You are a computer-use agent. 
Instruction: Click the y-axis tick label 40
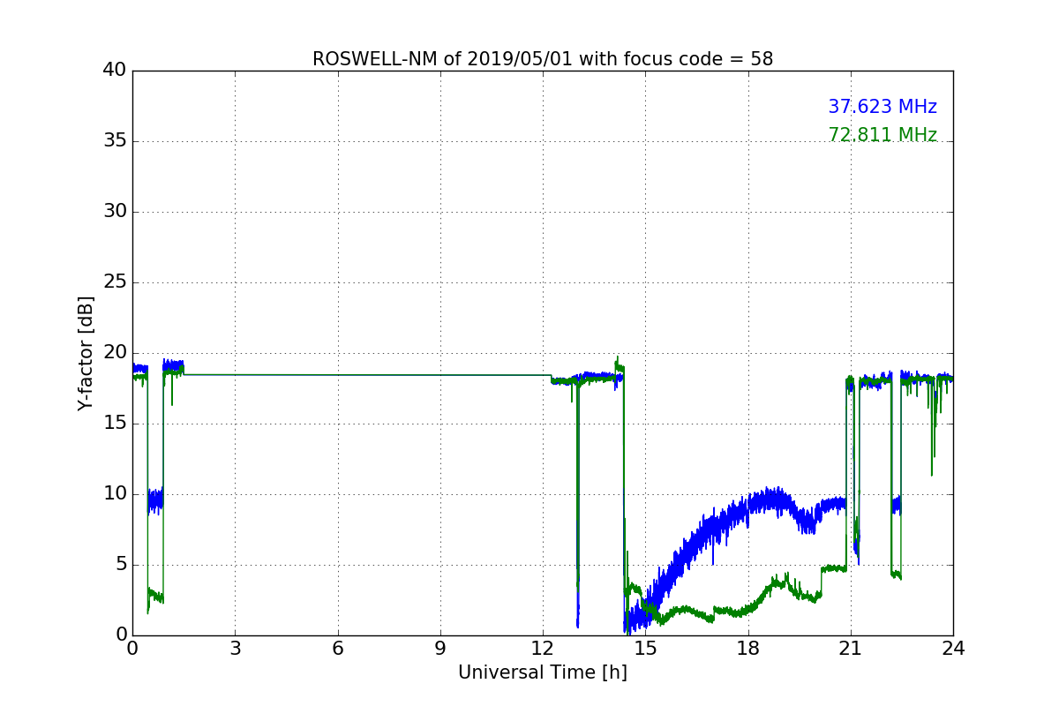pos(115,71)
